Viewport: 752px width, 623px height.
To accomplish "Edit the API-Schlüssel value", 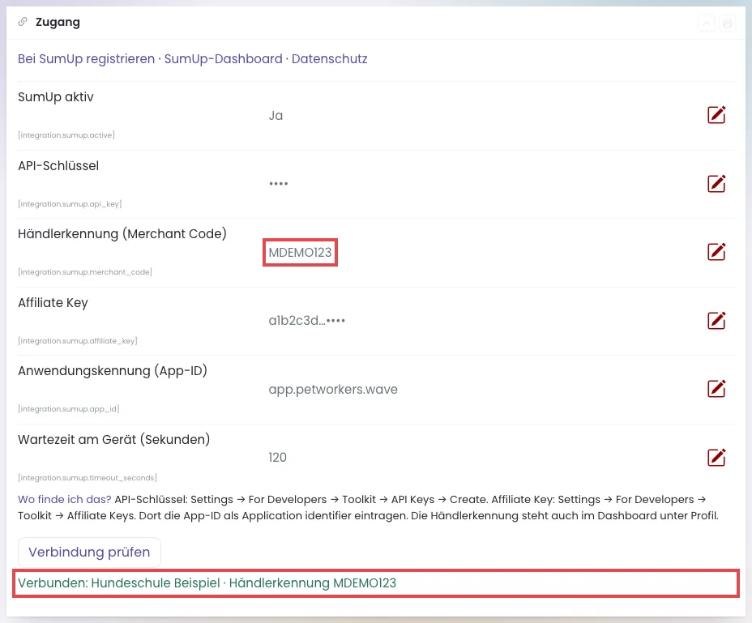I will click(x=716, y=184).
